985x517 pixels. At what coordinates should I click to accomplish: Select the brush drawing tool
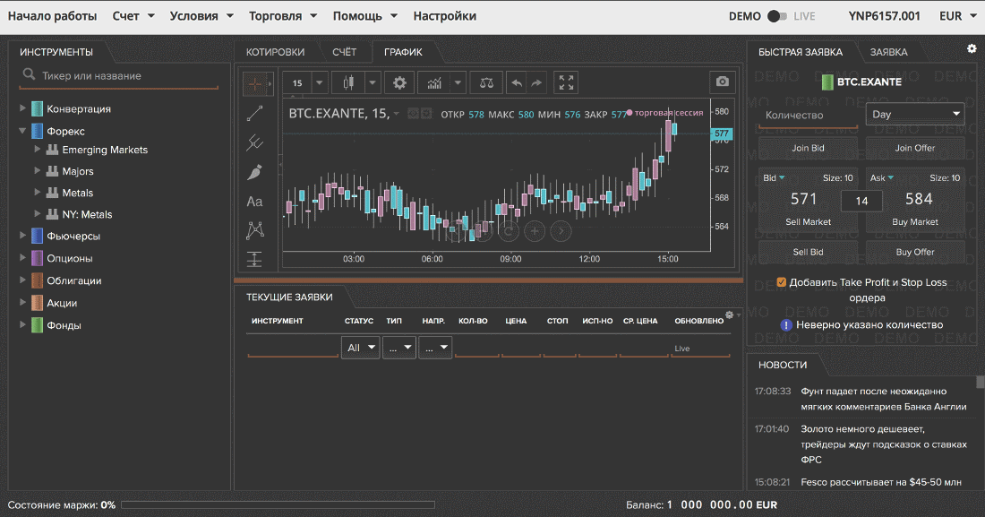coord(254,172)
